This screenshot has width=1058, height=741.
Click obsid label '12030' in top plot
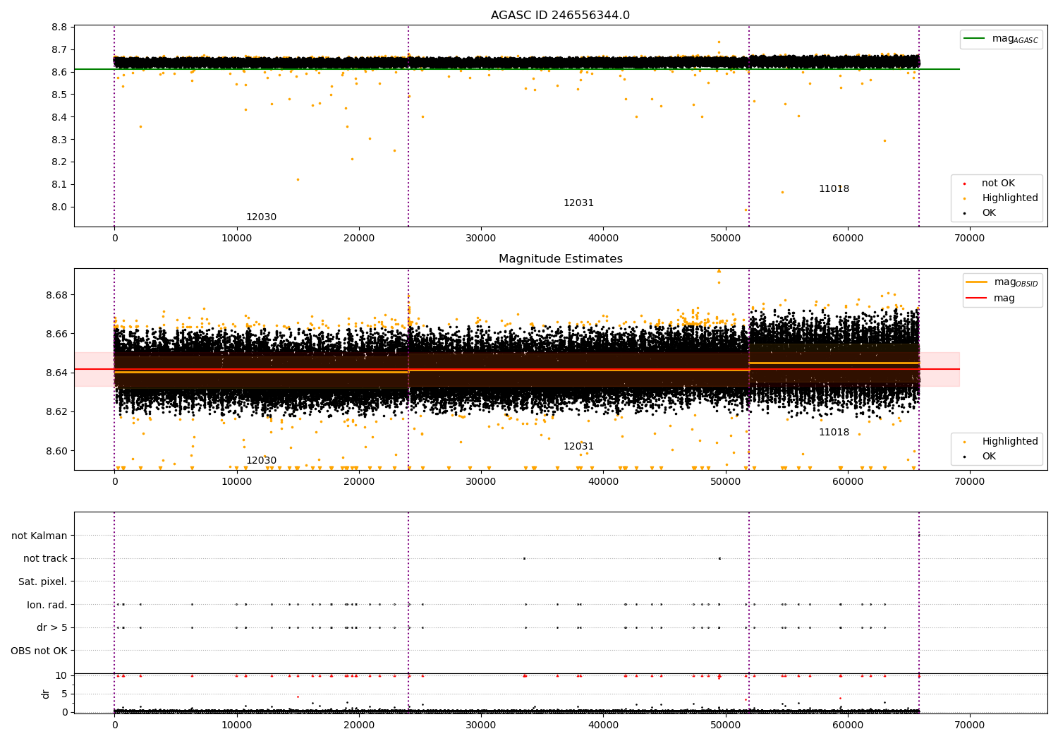(x=261, y=217)
